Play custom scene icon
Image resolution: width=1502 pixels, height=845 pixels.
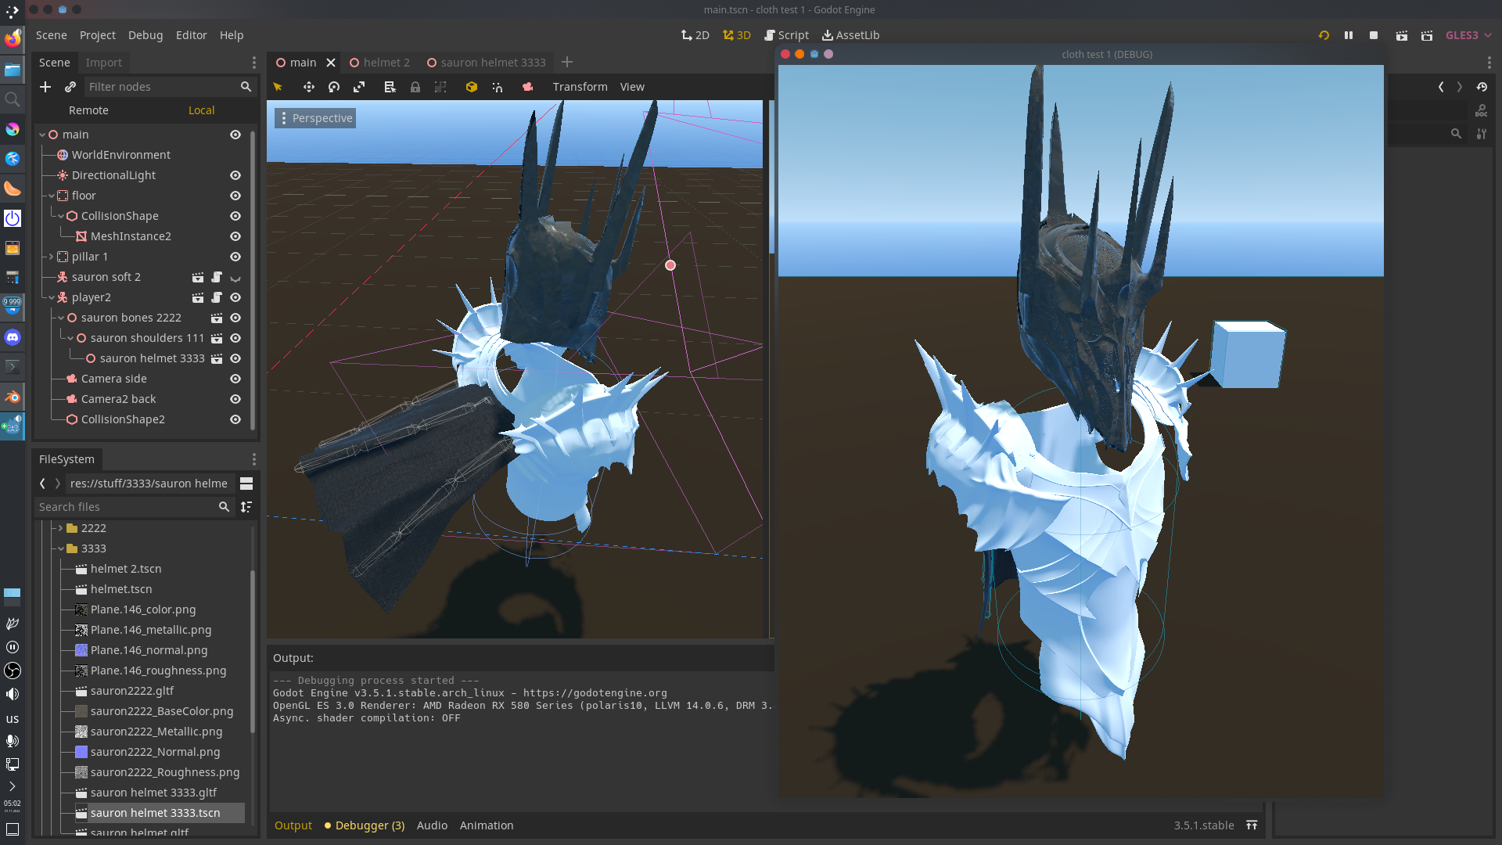pos(1427,35)
